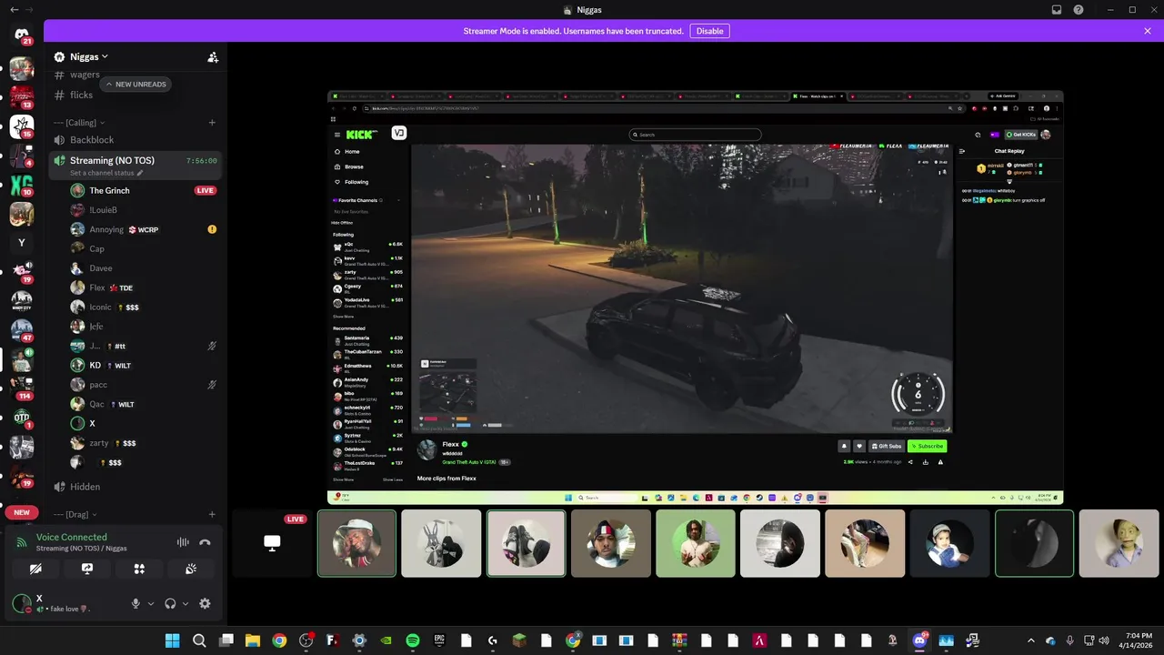Dismiss the Streamer Mode banner

1148,31
